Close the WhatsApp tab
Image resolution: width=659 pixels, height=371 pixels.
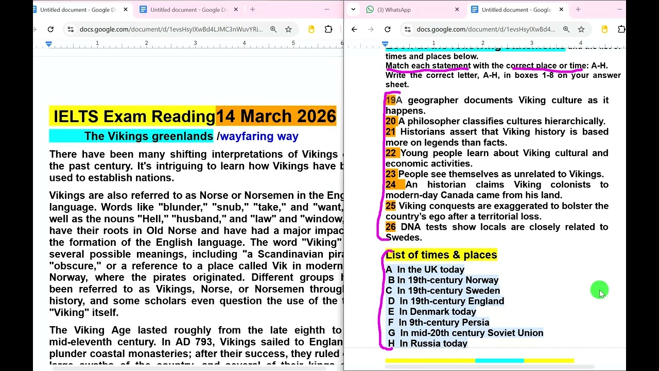coord(457,9)
